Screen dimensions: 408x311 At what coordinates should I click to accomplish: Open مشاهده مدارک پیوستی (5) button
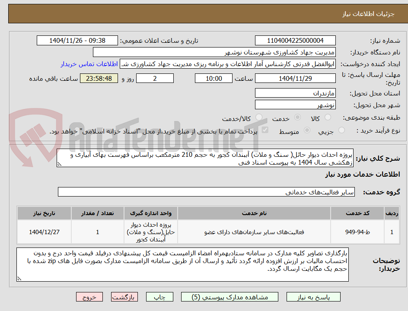click(x=230, y=297)
